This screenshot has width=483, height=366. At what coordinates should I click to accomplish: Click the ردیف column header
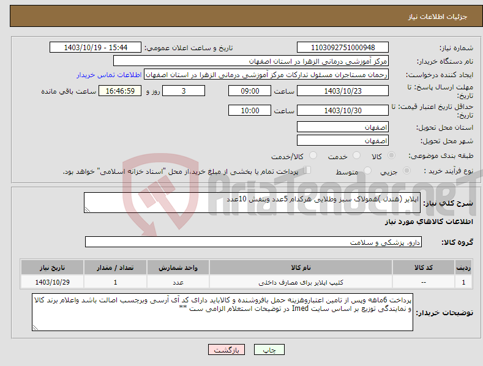[463, 267]
